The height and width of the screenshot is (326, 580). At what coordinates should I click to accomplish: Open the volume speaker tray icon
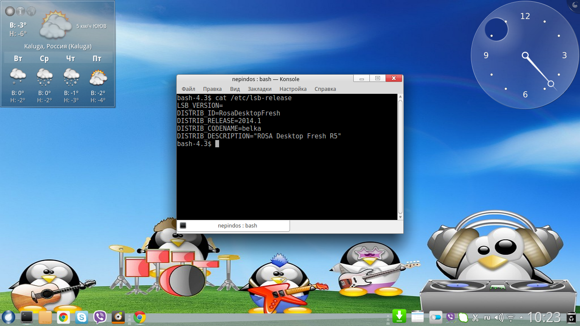pyautogui.click(x=499, y=318)
